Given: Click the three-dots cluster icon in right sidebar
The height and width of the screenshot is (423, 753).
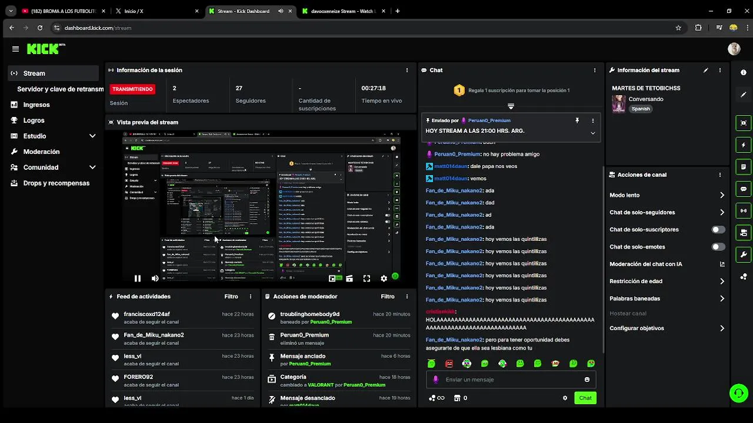Looking at the screenshot, I should (744, 276).
